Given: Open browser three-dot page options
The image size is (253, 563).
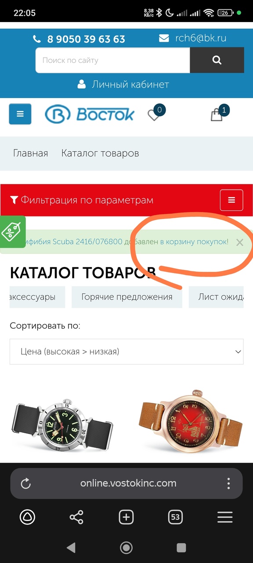Looking at the screenshot, I should [x=228, y=483].
